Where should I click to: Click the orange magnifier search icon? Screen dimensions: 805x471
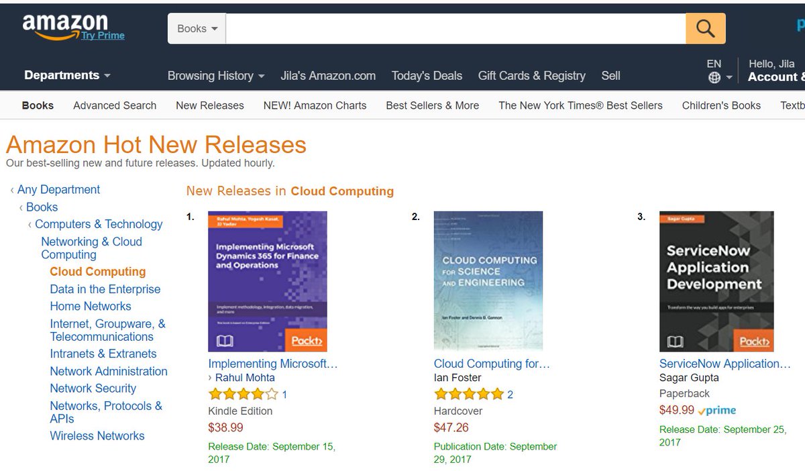click(x=705, y=28)
